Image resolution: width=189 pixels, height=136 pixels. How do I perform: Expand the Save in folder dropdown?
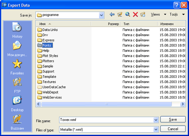click(101, 15)
